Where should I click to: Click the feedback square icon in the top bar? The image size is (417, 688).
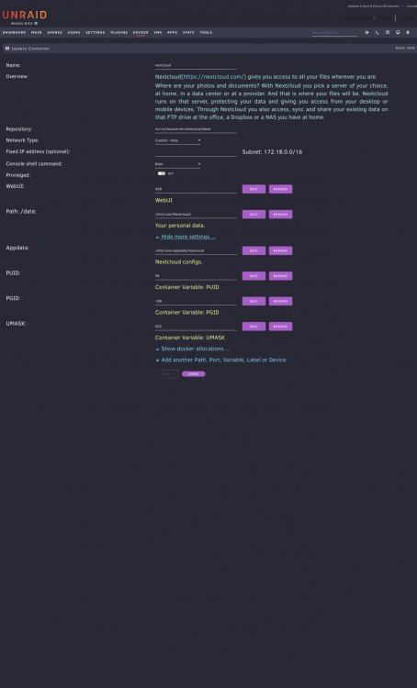[x=388, y=32]
